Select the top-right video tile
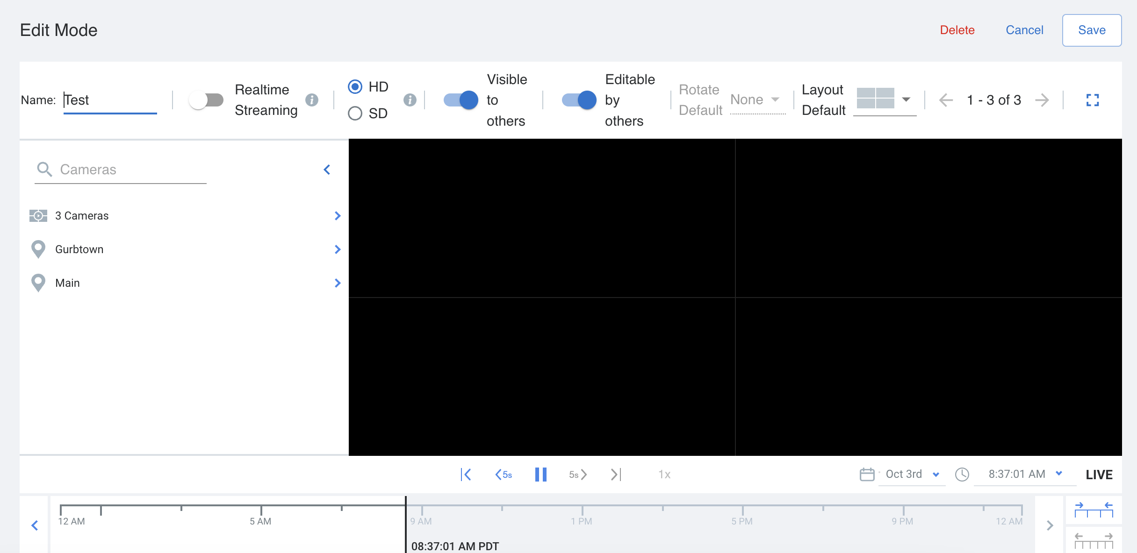This screenshot has width=1137, height=553. [x=929, y=218]
